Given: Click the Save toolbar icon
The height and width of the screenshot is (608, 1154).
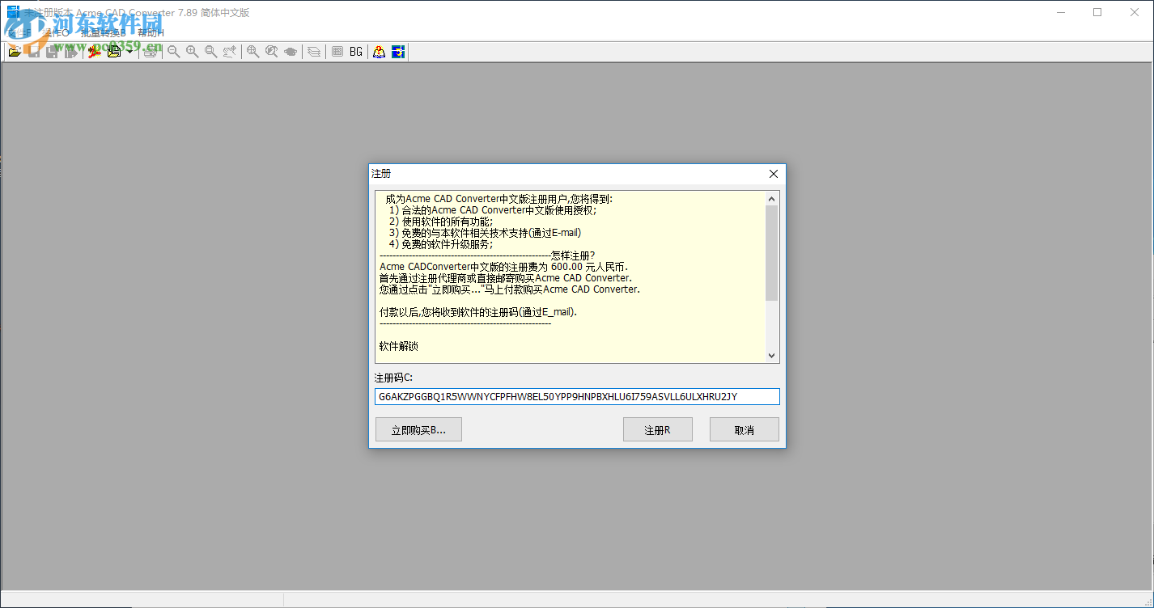Looking at the screenshot, I should 32,51.
